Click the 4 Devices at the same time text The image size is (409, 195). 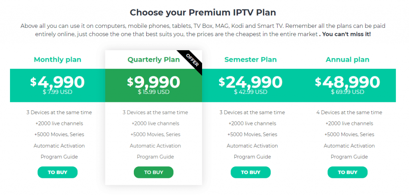coord(349,113)
